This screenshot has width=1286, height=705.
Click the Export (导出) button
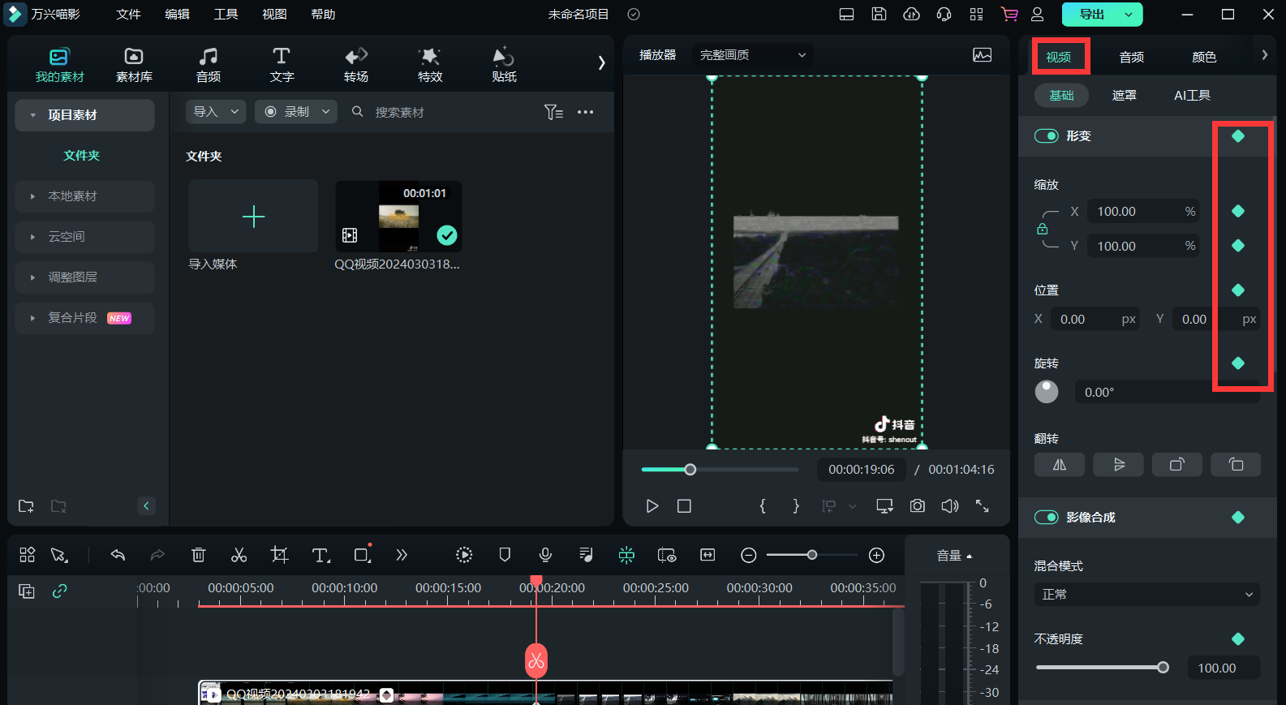tap(1091, 15)
